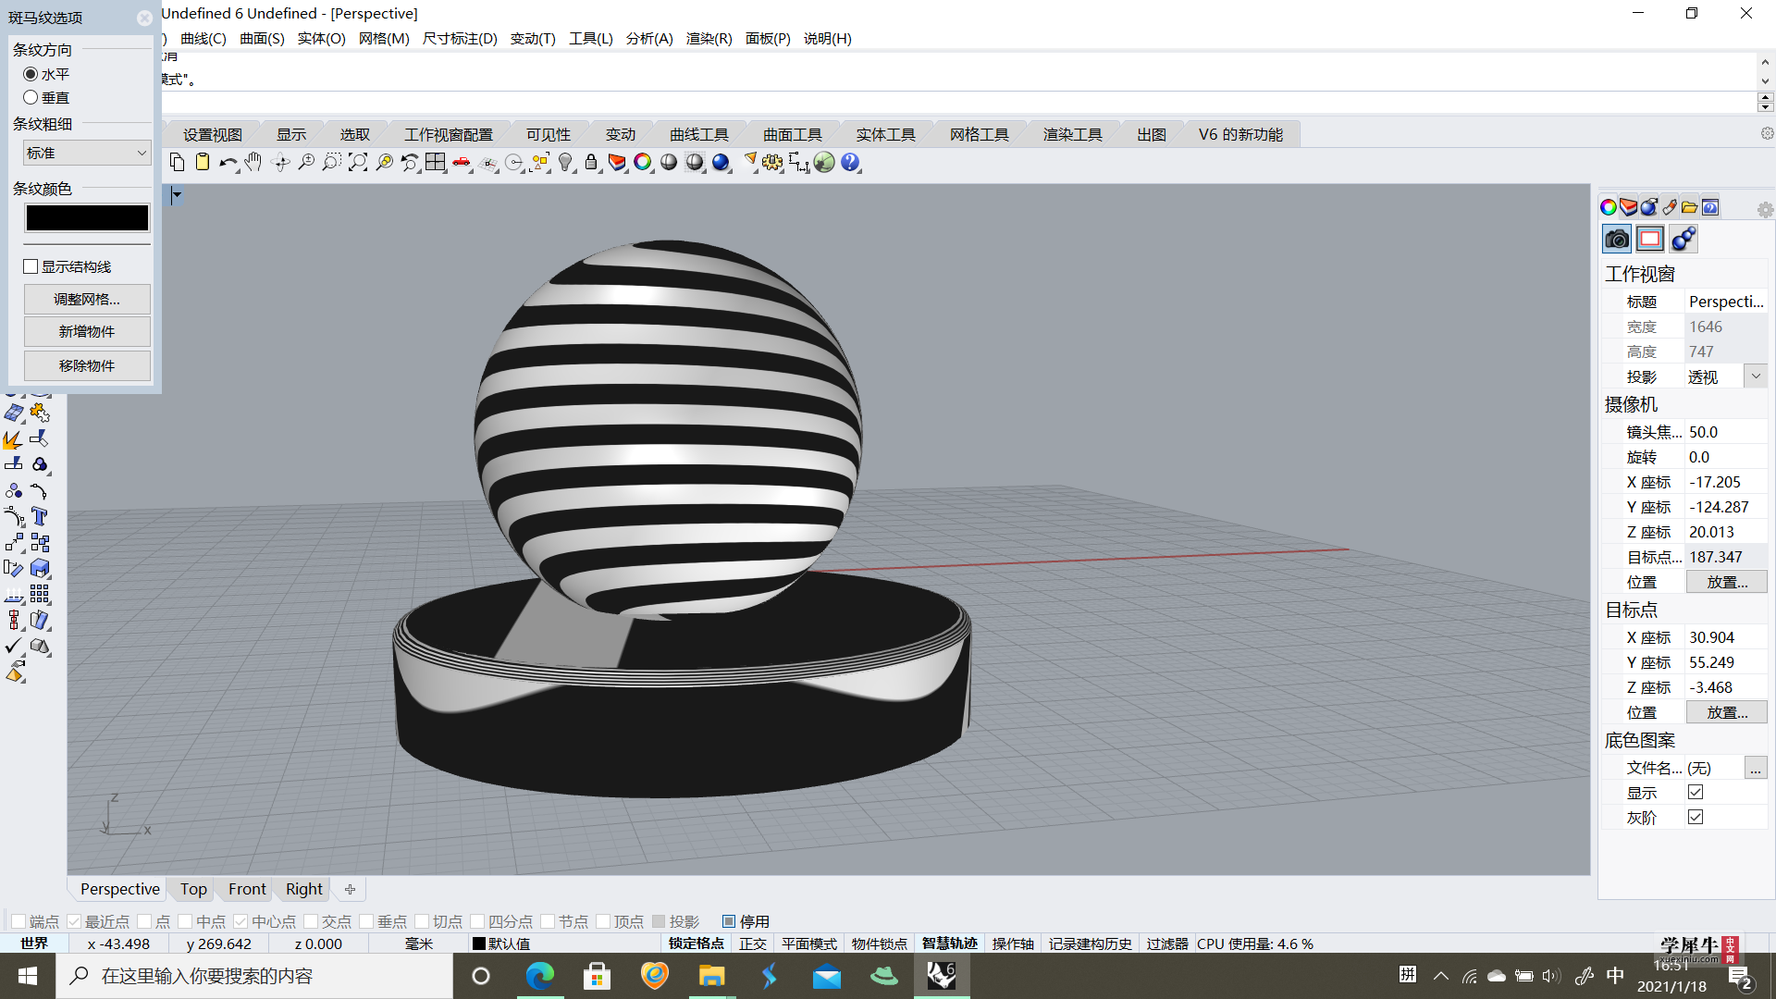Select the vertical (垂直) stripe direction
The width and height of the screenshot is (1776, 999).
point(31,97)
